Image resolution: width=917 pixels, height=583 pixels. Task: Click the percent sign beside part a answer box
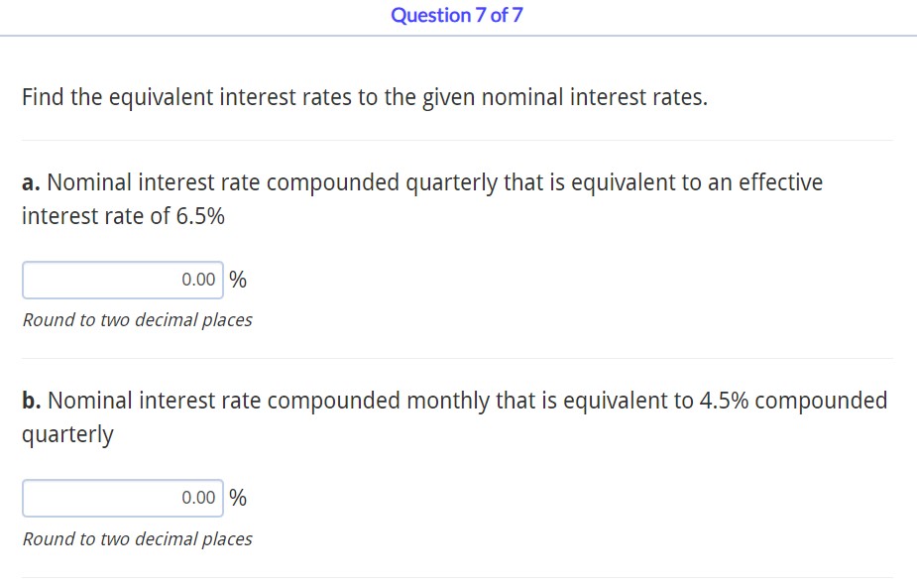click(x=237, y=280)
